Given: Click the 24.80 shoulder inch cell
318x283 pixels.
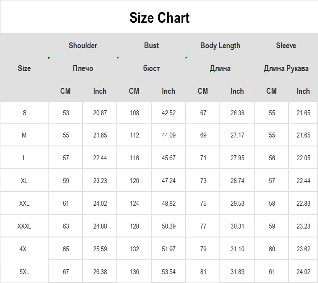Looking at the screenshot, I should pyautogui.click(x=100, y=226).
